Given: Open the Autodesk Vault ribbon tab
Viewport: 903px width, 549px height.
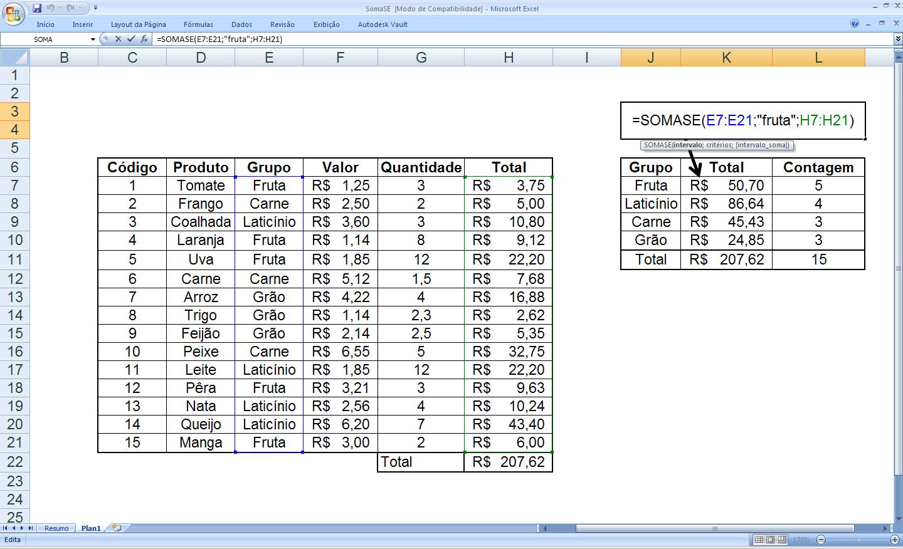Looking at the screenshot, I should pyautogui.click(x=384, y=24).
